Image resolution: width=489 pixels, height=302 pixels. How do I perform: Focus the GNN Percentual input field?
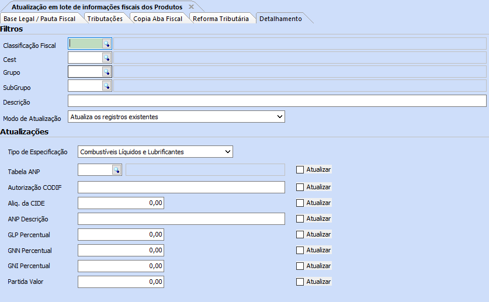(120, 250)
